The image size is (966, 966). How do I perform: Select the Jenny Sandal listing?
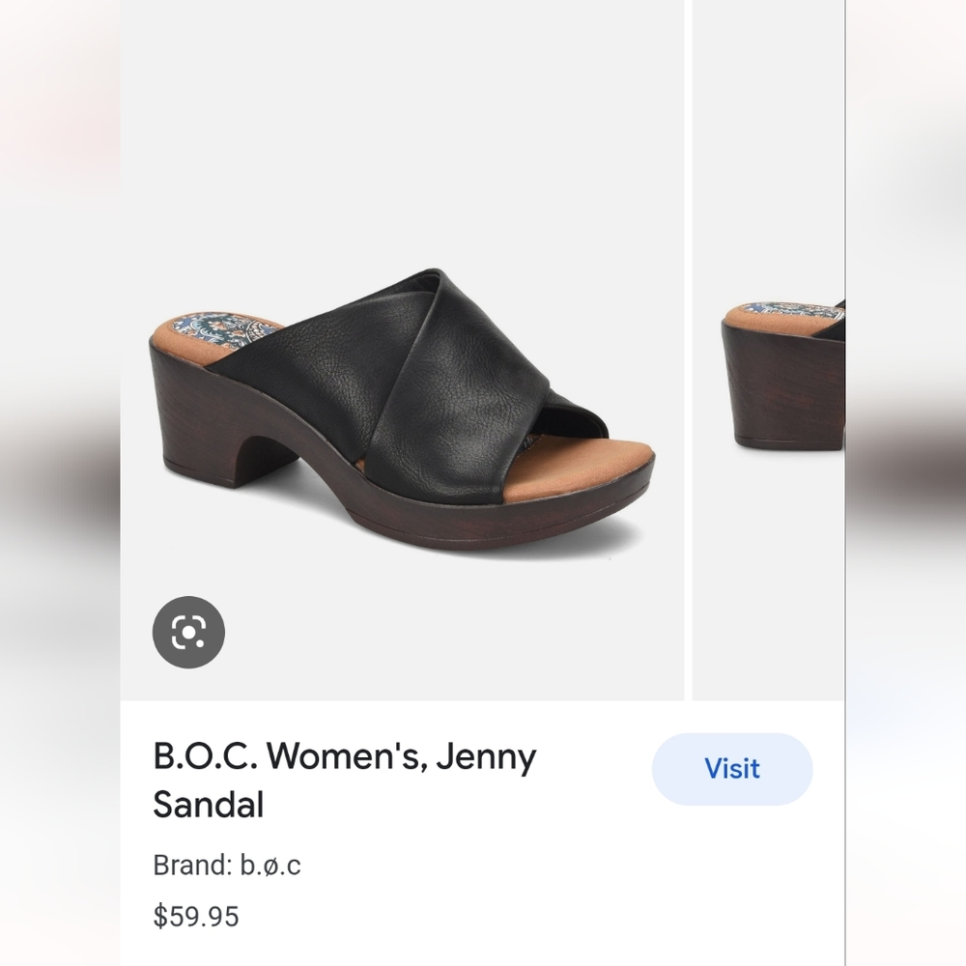click(x=345, y=780)
